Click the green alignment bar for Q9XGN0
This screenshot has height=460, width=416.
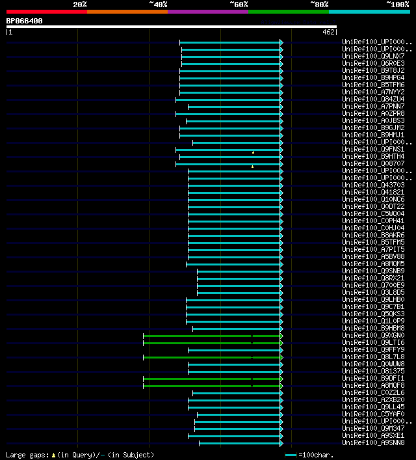(213, 336)
